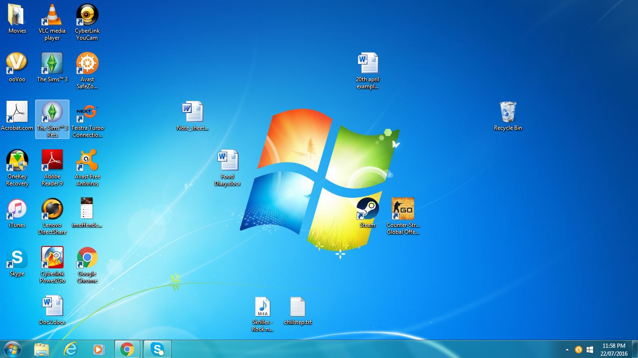Viewport: 638px width, 358px height.
Task: Select The Sims 3 Pets shortcut
Action: (52, 119)
